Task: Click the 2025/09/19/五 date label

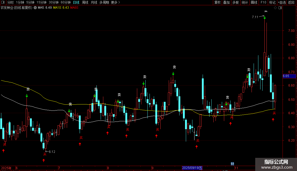Action: pos(192,168)
